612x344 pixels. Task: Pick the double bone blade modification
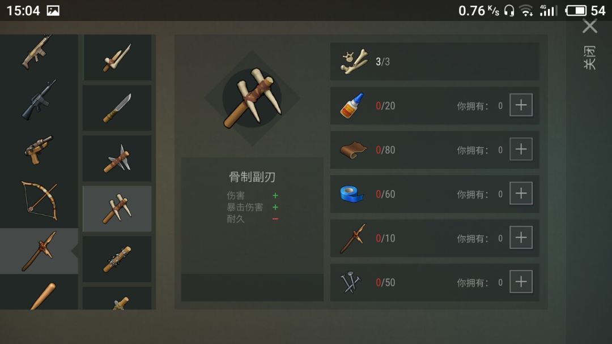[x=117, y=208]
